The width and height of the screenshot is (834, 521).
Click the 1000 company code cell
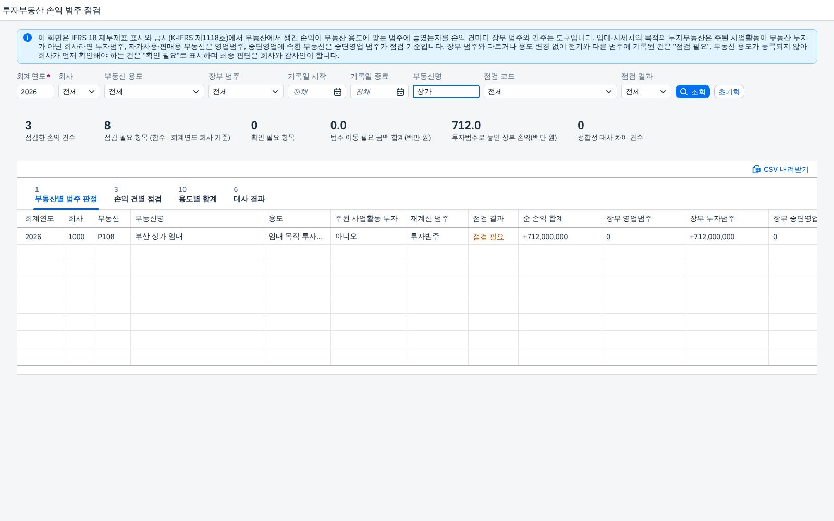point(78,237)
